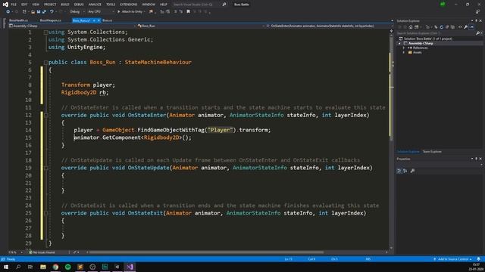Click Attach to Unity button
The image size is (485, 272).
[132, 12]
